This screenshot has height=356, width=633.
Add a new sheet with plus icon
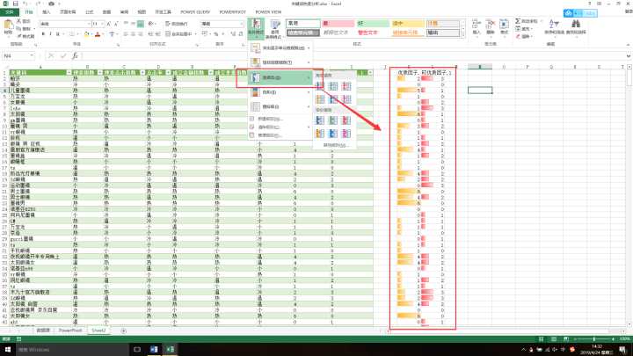coord(123,331)
